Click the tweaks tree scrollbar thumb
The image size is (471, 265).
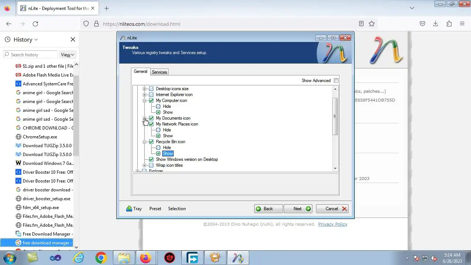tap(335, 116)
